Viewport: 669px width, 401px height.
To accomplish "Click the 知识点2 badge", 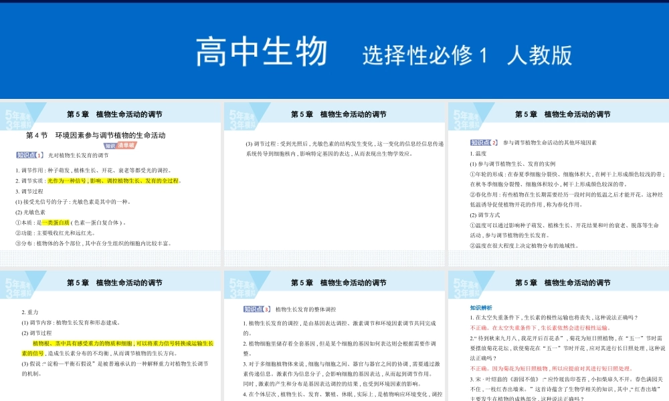I will coord(484,143).
